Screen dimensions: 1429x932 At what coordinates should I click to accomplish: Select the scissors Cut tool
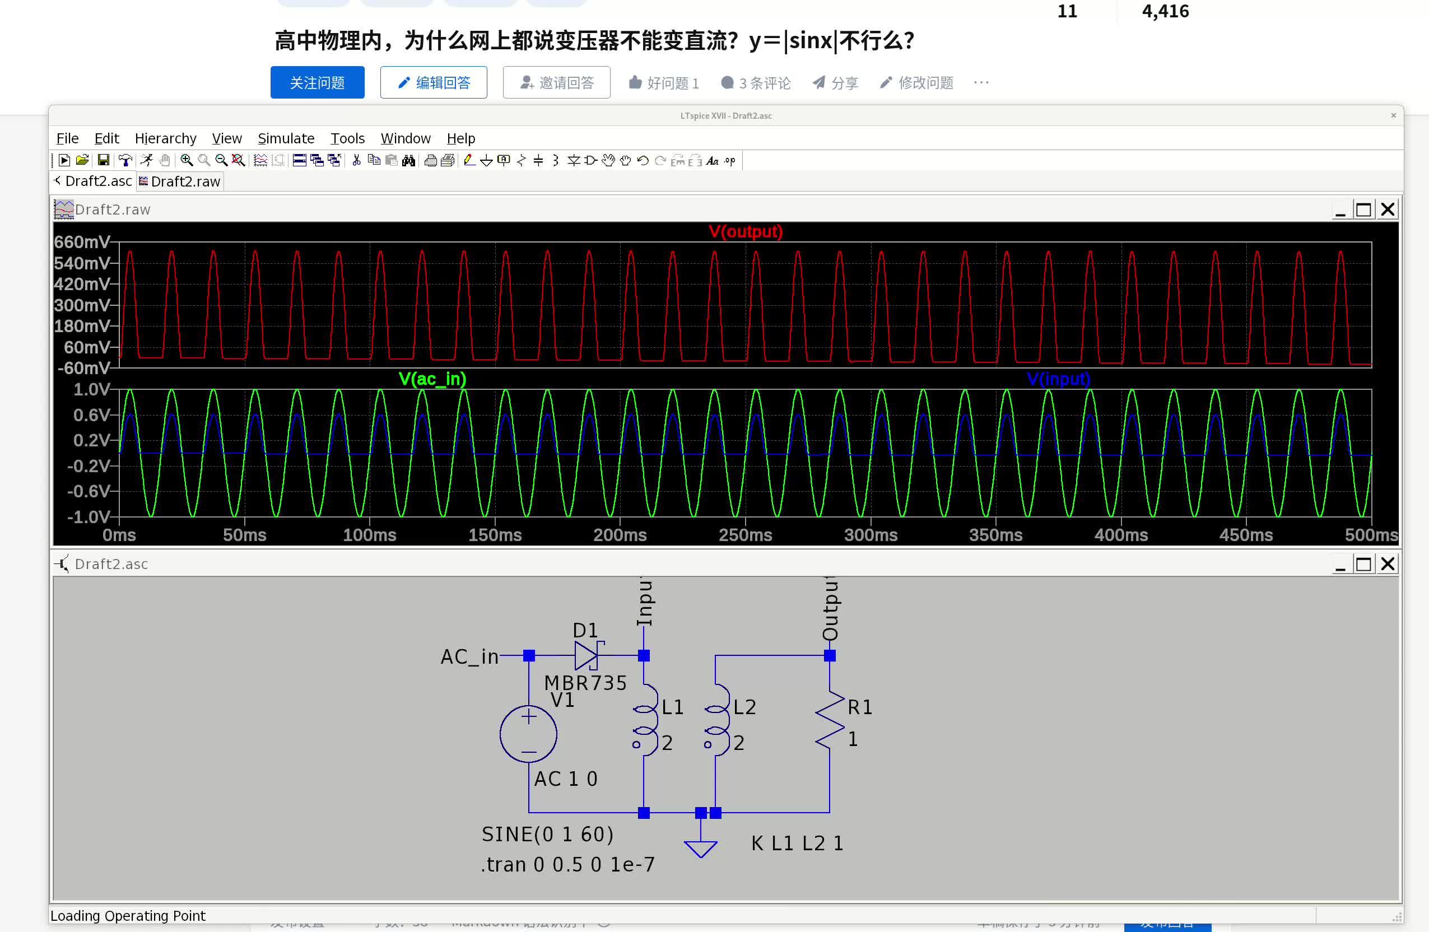[x=357, y=160]
